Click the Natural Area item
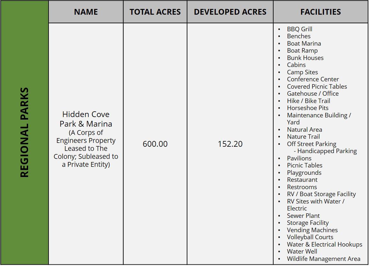The width and height of the screenshot is (369, 266). [305, 129]
